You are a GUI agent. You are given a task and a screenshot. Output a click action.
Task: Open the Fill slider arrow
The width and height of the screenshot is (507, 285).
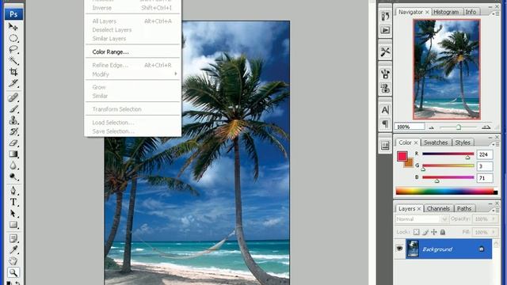(494, 232)
